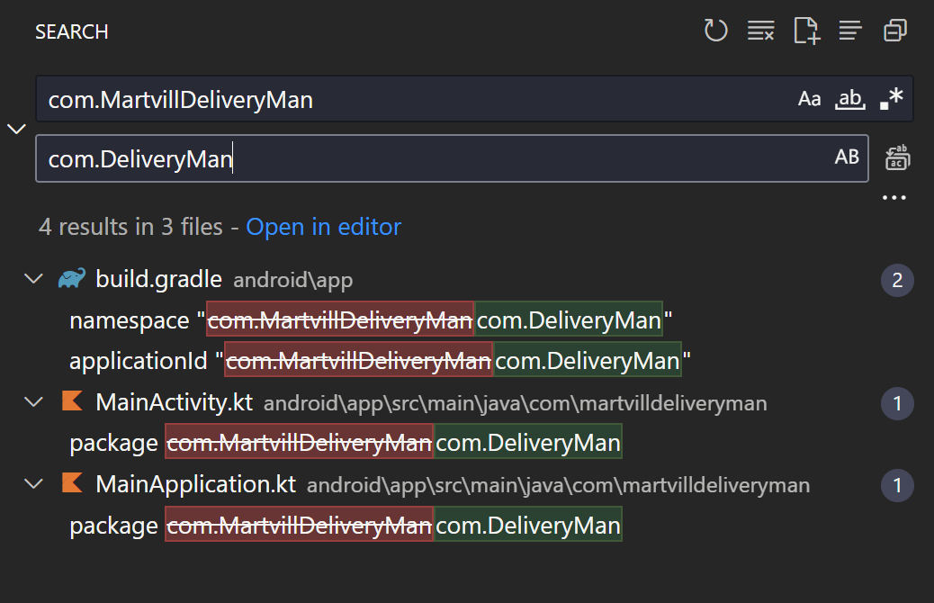Click the View as Tree icon
The image size is (934, 603).
tap(849, 31)
